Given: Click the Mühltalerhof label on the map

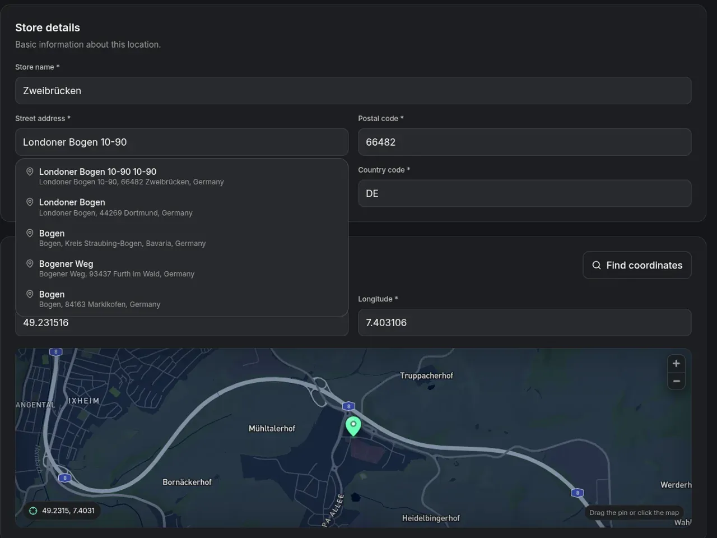Looking at the screenshot, I should [x=272, y=429].
